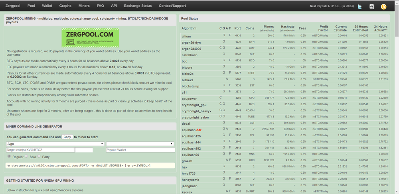Open the groestl algorithm link

point(187,161)
